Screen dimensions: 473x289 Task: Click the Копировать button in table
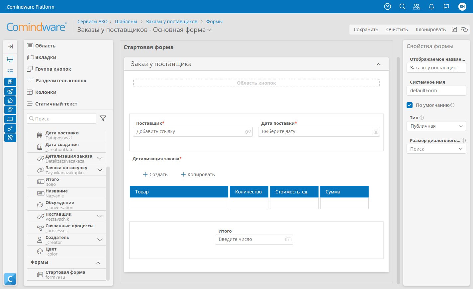198,175
